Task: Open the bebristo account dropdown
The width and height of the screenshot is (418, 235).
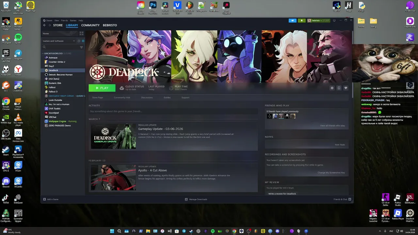Action: (318, 21)
